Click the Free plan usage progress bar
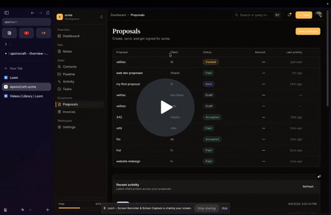 coord(80,208)
